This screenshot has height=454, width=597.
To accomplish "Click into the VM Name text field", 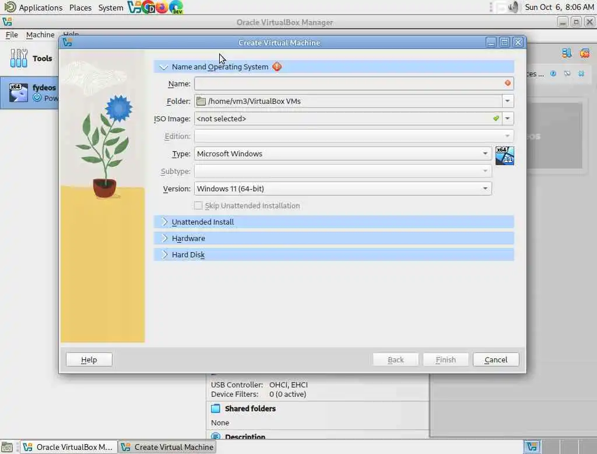I will tap(354, 83).
